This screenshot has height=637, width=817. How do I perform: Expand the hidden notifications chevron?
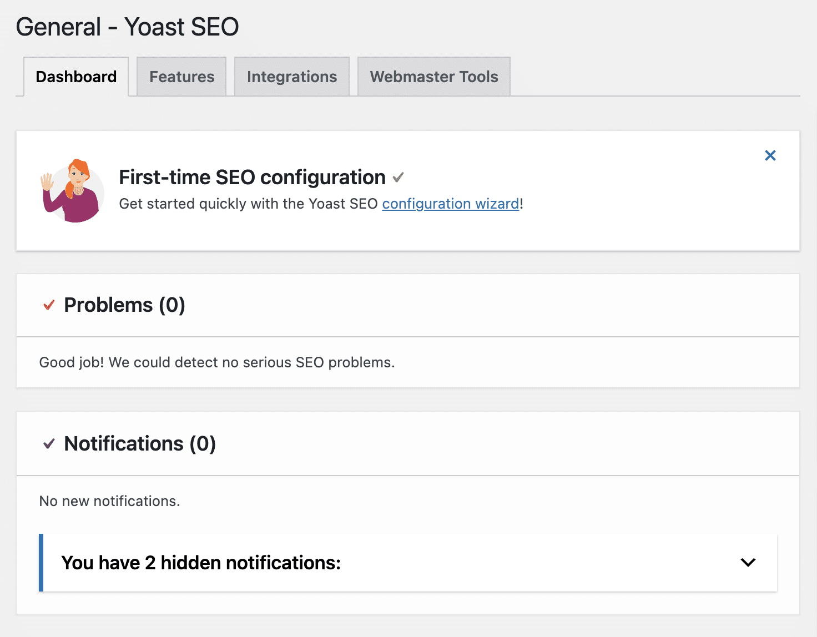click(x=748, y=563)
